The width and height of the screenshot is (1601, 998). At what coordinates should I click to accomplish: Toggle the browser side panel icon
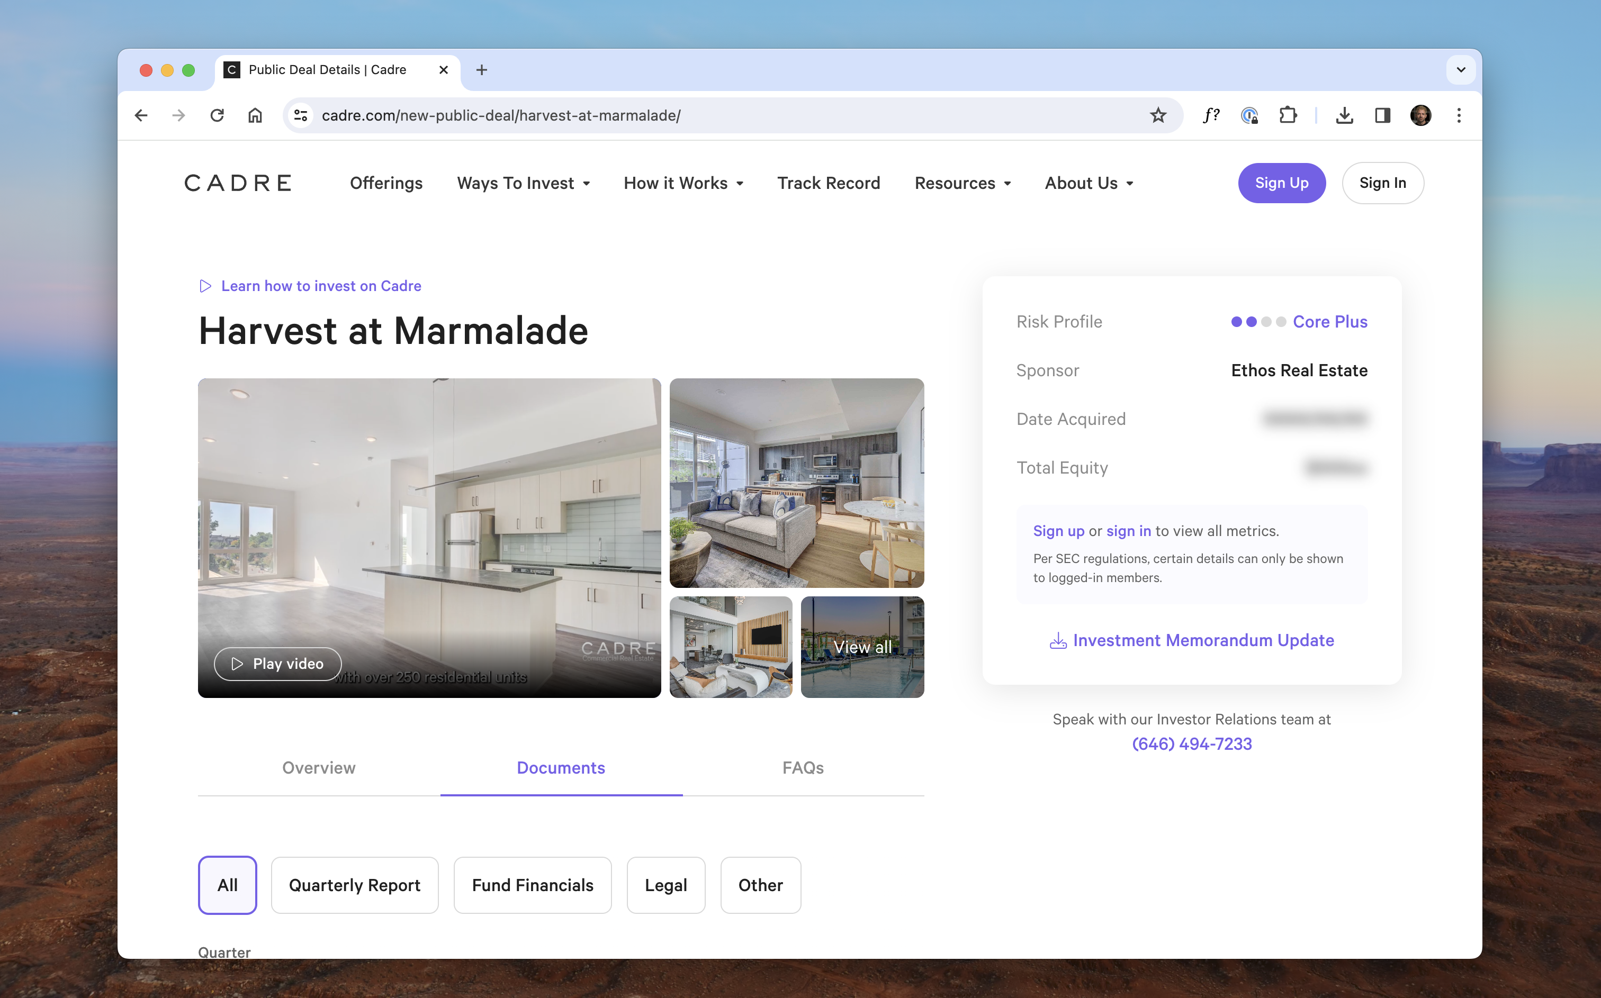(x=1382, y=115)
